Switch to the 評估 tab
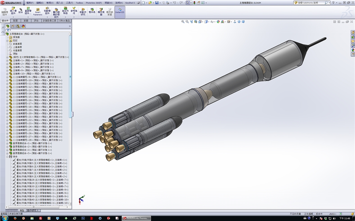 [x=36, y=21]
